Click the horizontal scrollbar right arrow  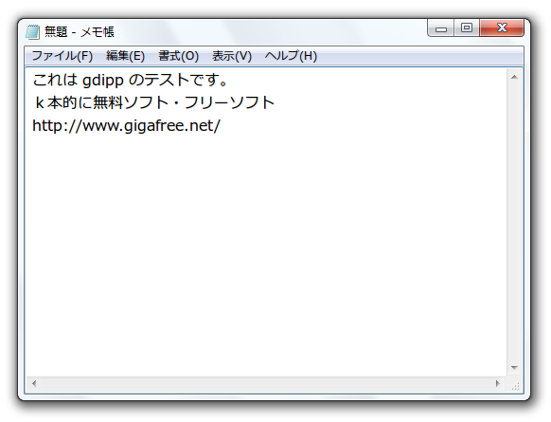pyautogui.click(x=498, y=383)
